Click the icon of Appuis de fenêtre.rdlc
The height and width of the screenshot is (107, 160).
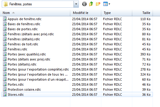point(5,19)
